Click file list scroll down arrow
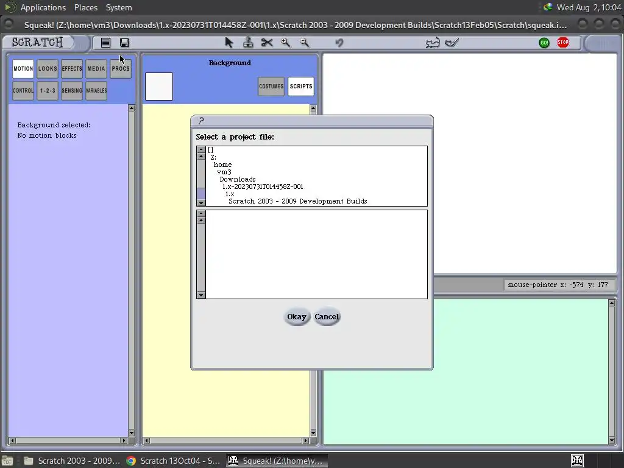Image resolution: width=624 pixels, height=468 pixels. (x=201, y=295)
